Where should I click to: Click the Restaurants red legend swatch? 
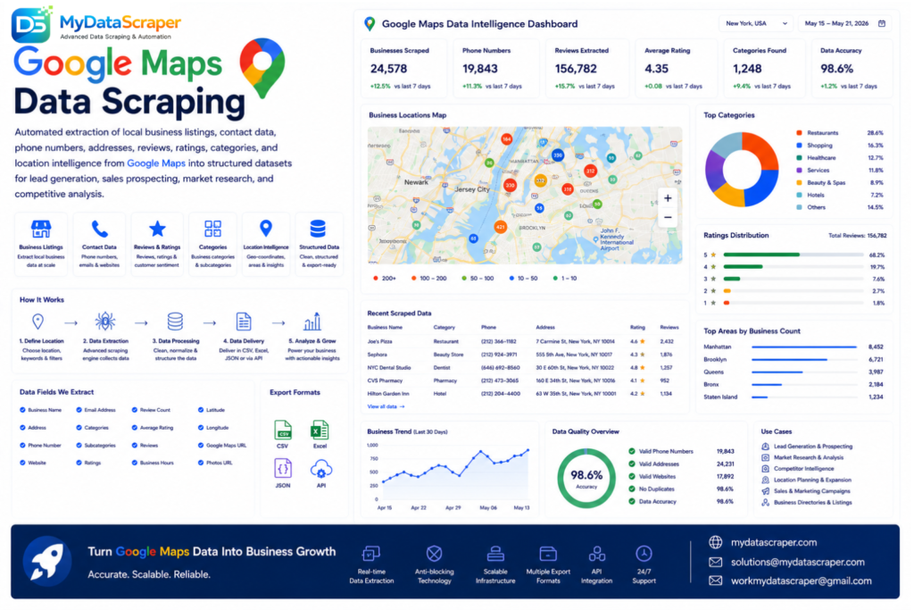[799, 133]
